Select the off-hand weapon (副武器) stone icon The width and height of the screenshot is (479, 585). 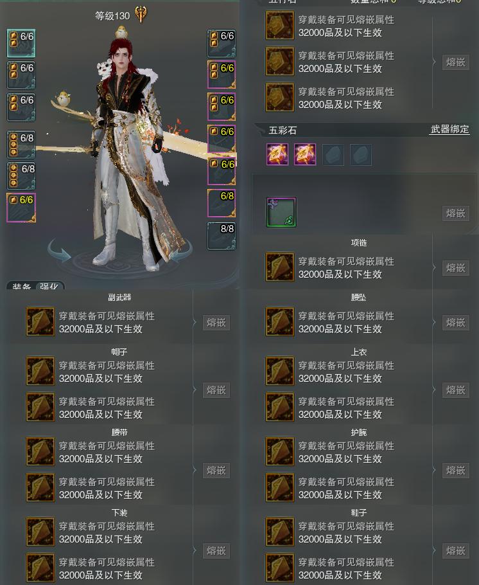click(x=40, y=321)
